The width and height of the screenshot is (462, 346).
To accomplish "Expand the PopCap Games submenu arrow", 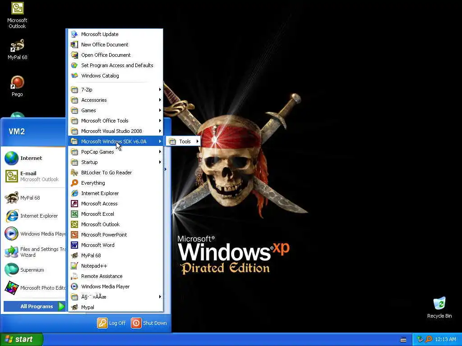I will [x=160, y=152].
